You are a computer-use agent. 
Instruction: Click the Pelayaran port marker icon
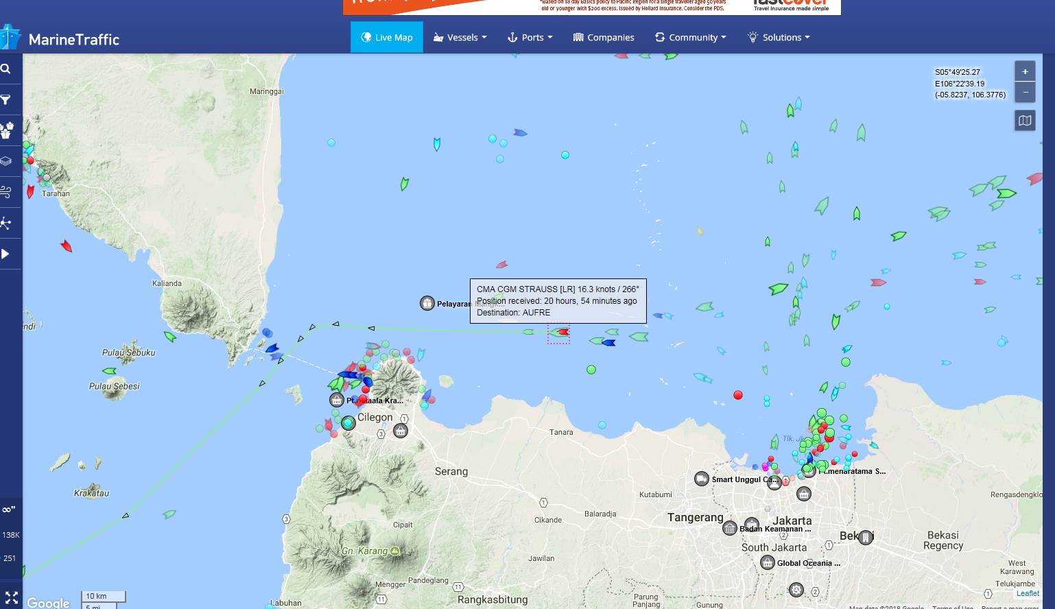pyautogui.click(x=427, y=303)
